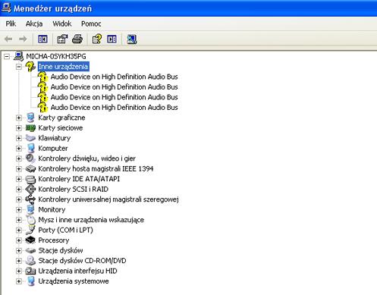The width and height of the screenshot is (377, 295).
Task: Click the Urządzenia systemowe icon
Action: (x=30, y=281)
